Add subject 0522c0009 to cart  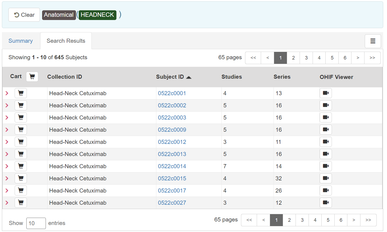21,130
